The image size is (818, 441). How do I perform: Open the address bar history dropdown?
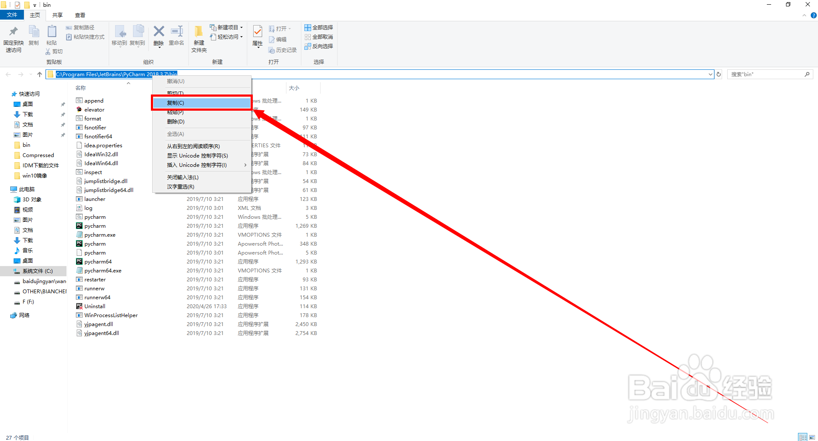(711, 74)
